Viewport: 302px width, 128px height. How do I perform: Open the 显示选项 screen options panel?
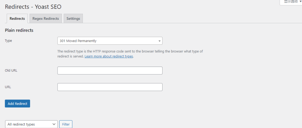291,2
